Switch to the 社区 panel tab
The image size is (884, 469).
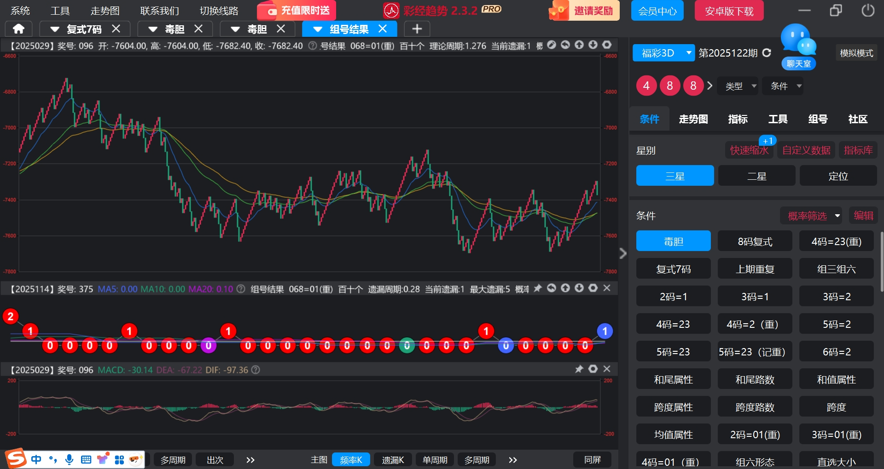coord(858,119)
